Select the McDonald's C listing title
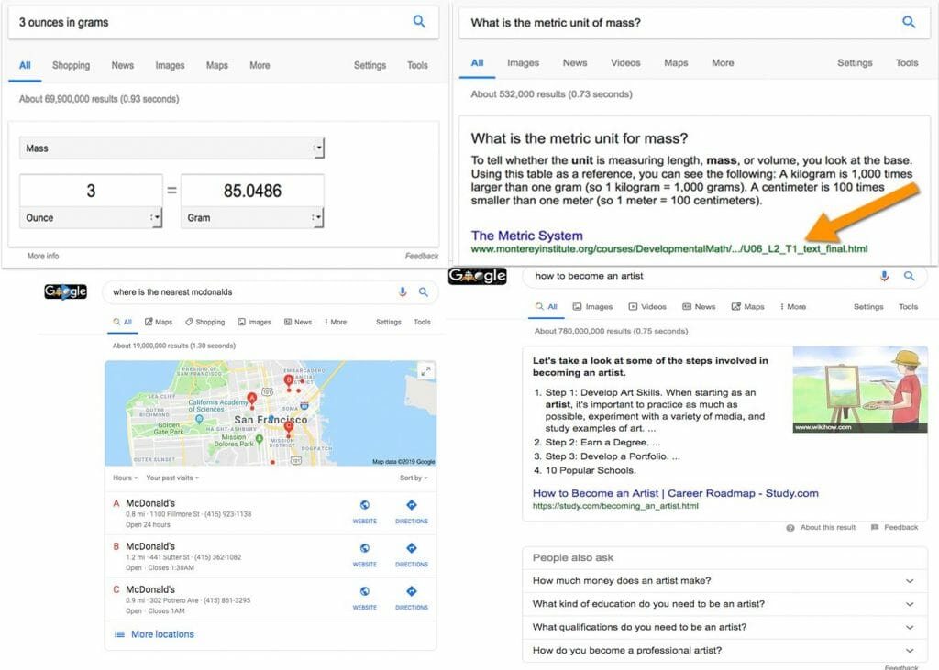Image resolution: width=939 pixels, height=670 pixels. click(150, 589)
